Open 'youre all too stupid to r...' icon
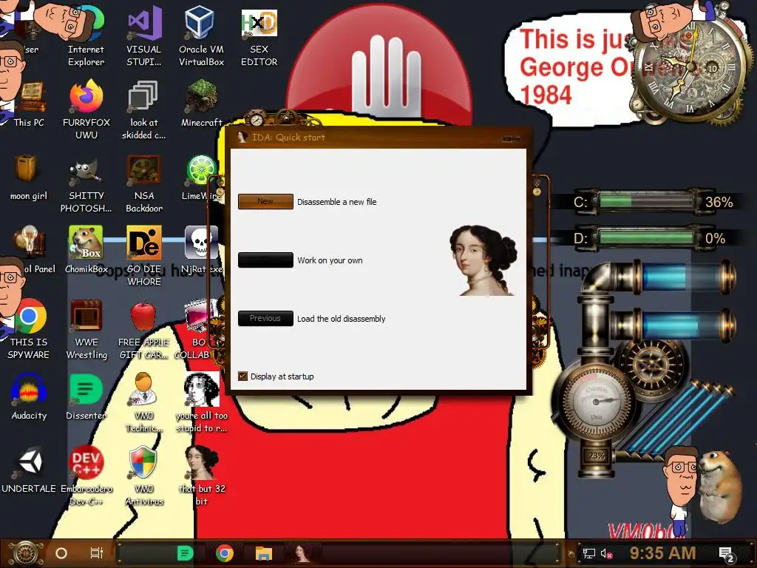The width and height of the screenshot is (757, 568). click(x=201, y=403)
